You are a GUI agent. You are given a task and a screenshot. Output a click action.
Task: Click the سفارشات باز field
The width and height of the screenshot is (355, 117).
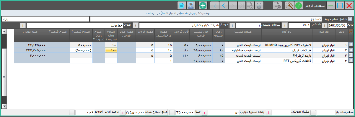(326, 113)
